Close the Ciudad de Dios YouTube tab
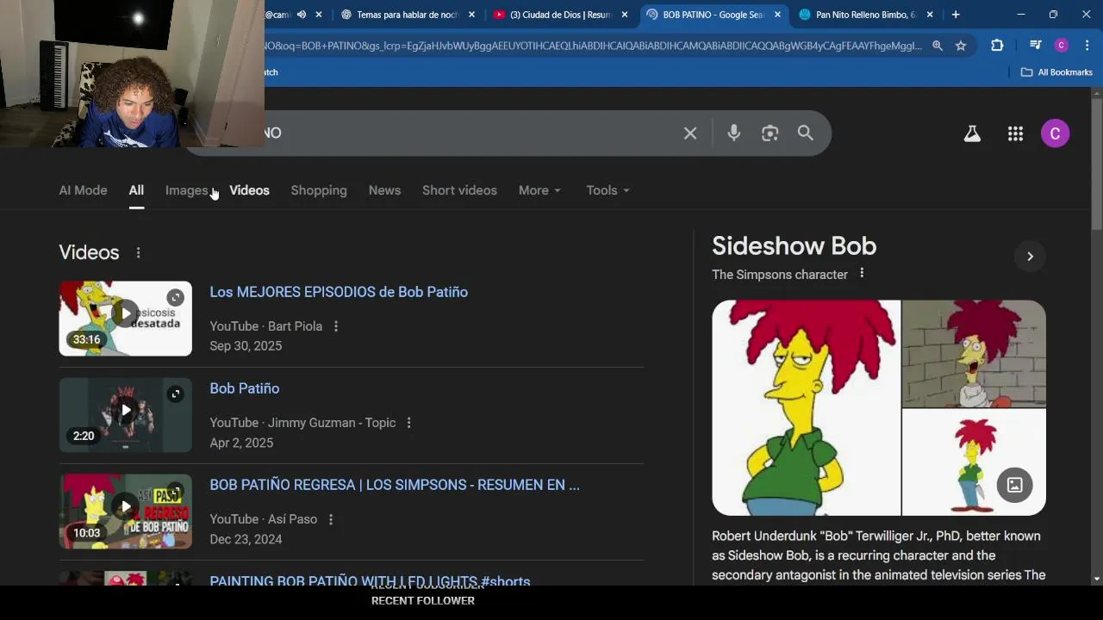The height and width of the screenshot is (620, 1103). click(625, 15)
